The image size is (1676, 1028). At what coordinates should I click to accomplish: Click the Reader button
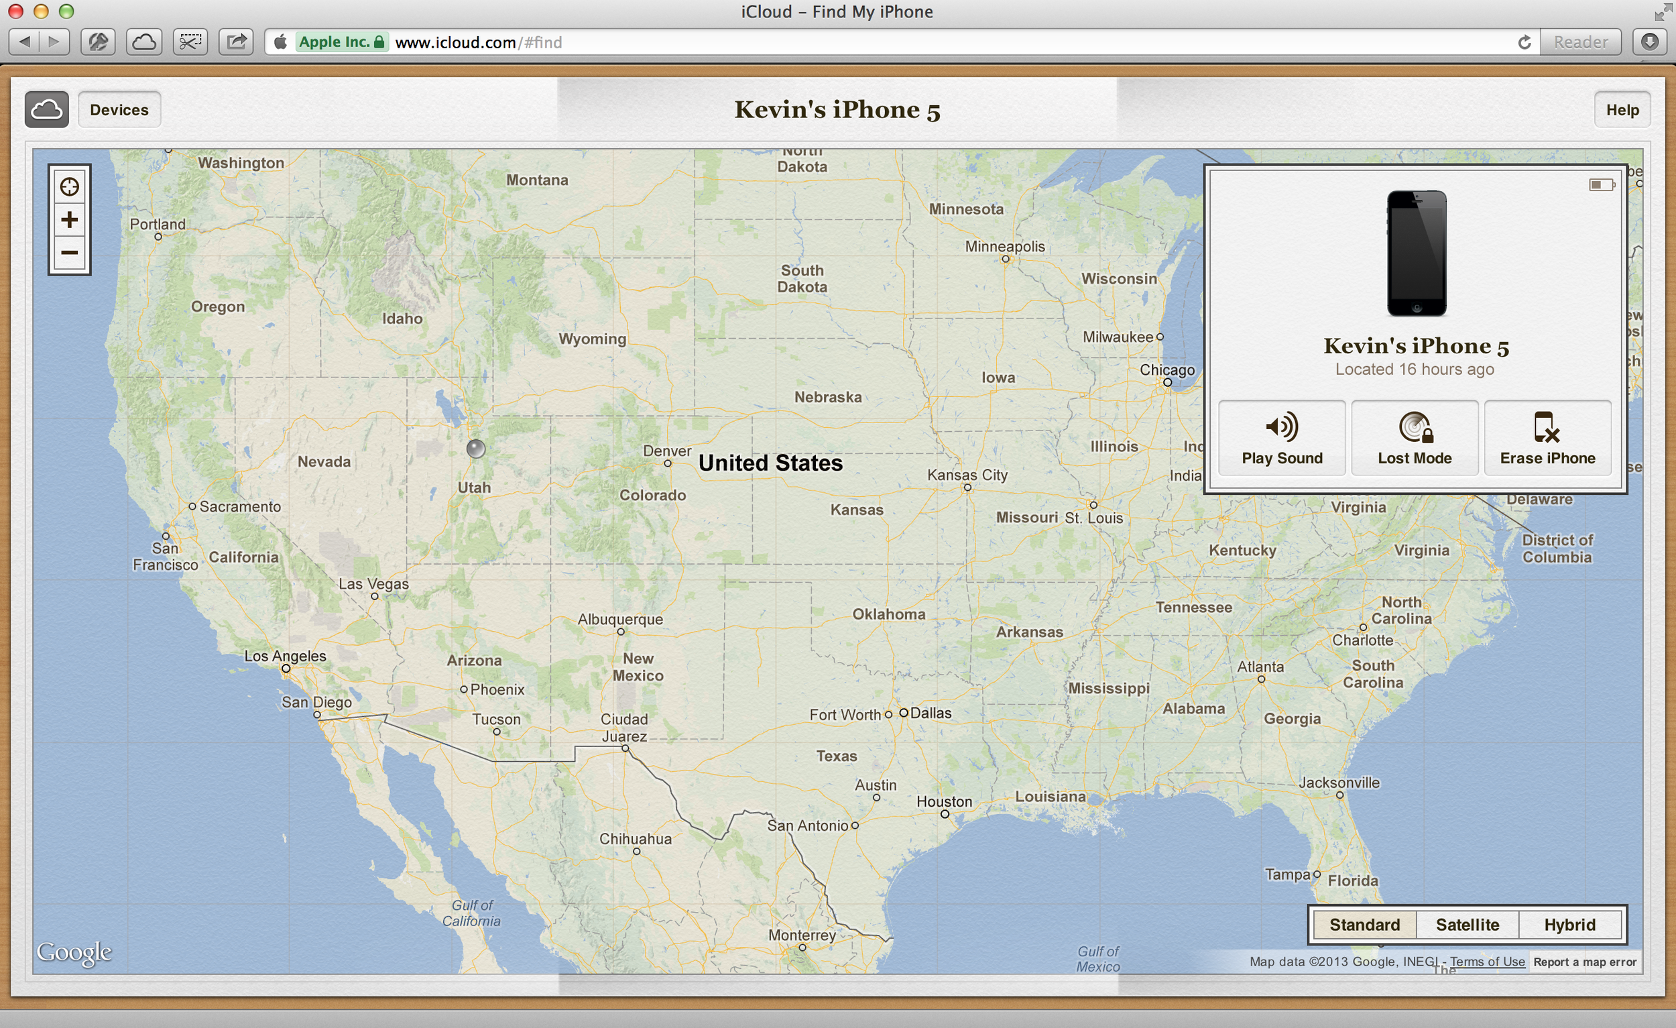(1580, 42)
